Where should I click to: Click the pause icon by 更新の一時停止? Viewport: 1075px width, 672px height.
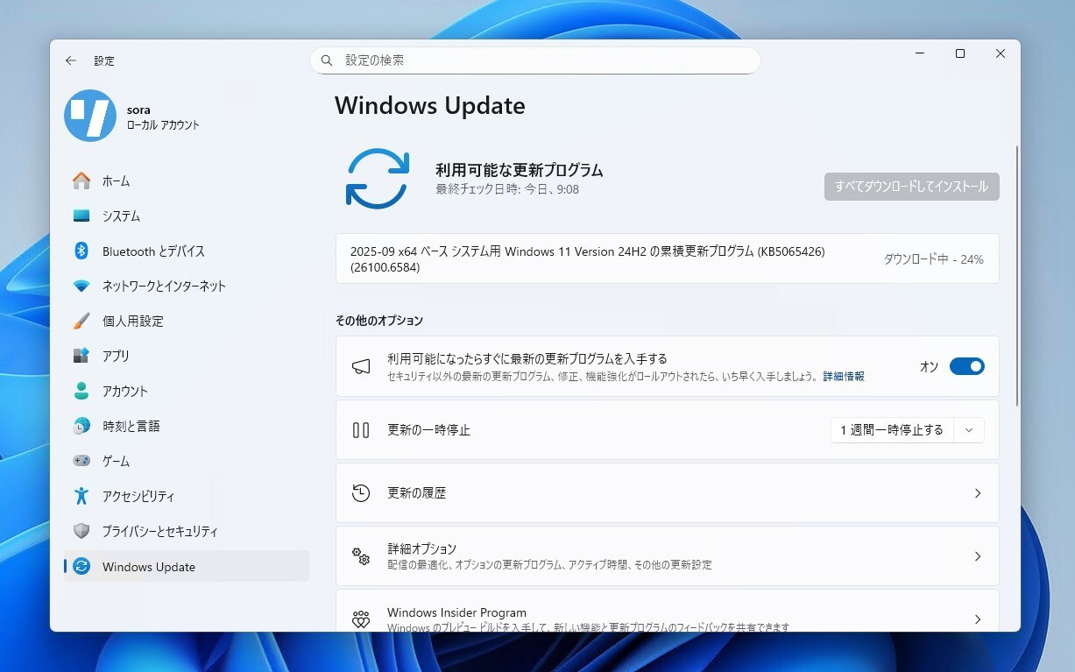tap(361, 430)
